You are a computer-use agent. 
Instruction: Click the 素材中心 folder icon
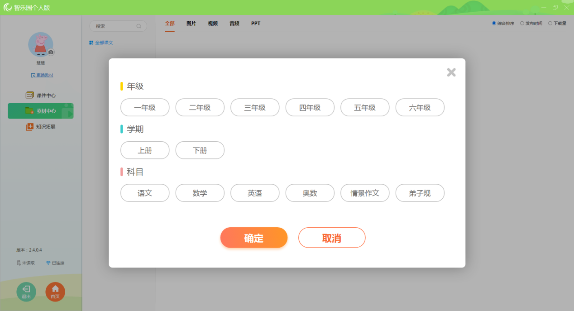(x=29, y=111)
